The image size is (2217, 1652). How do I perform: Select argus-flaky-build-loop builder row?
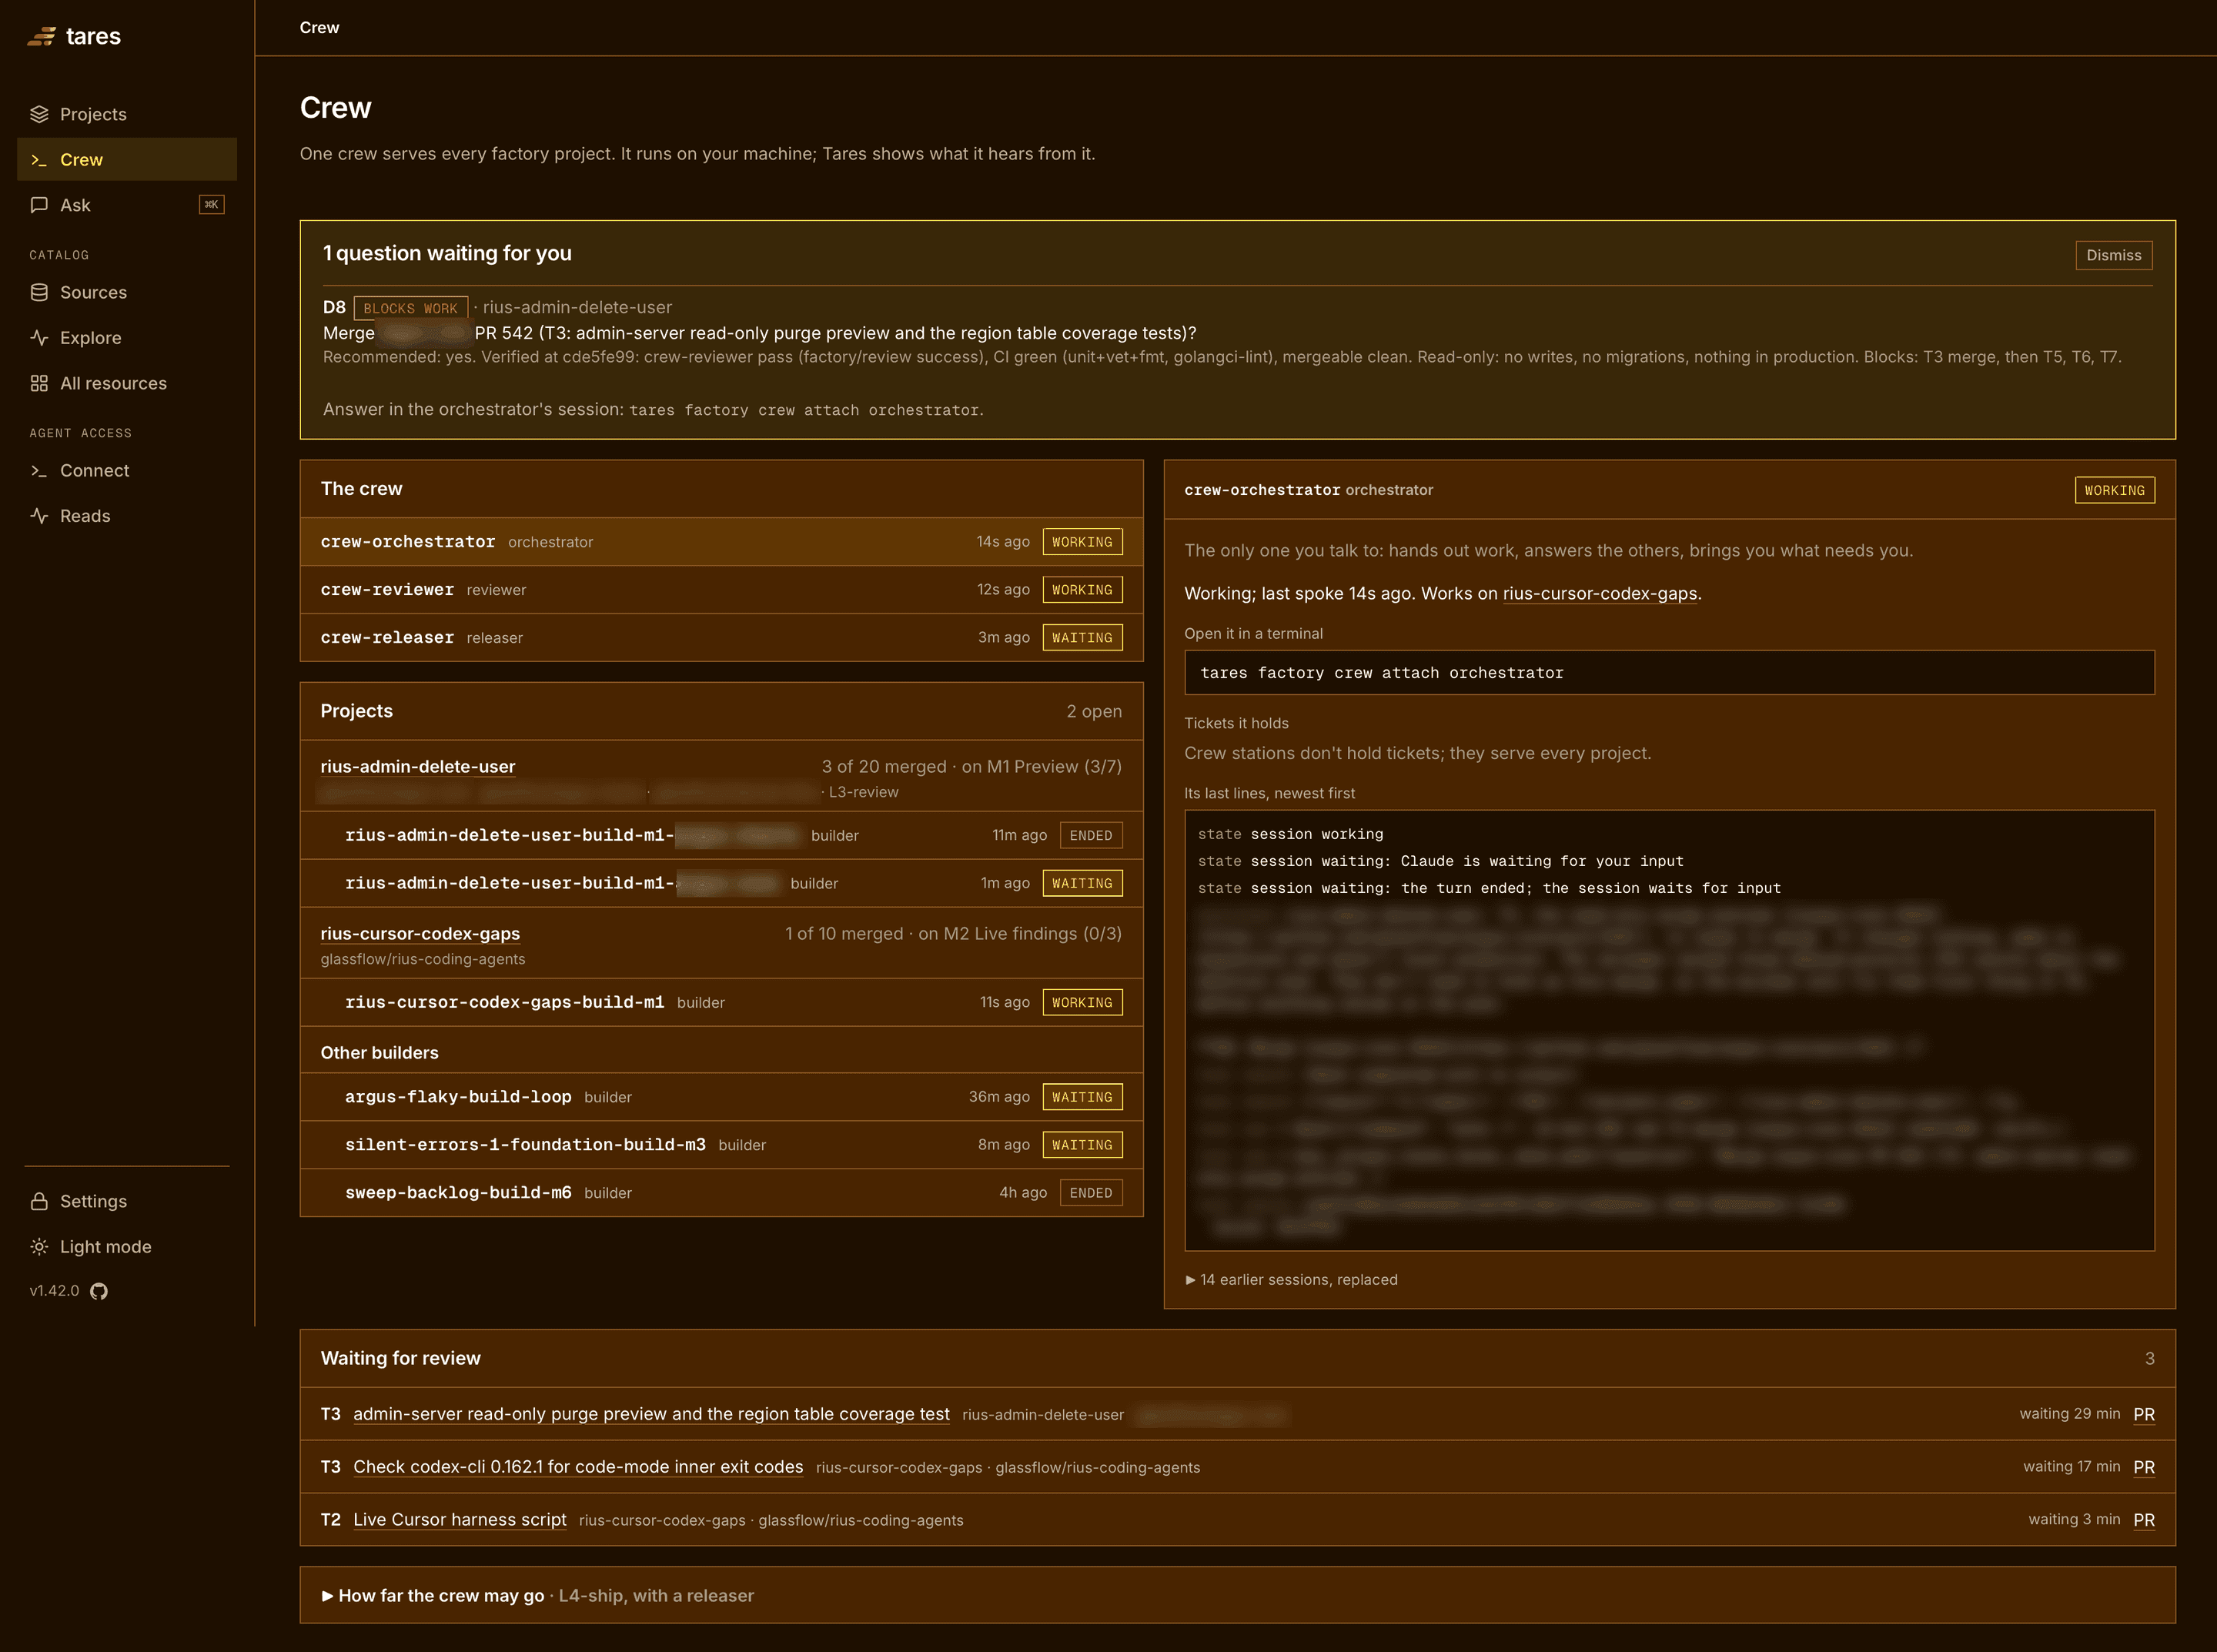[x=721, y=1097]
